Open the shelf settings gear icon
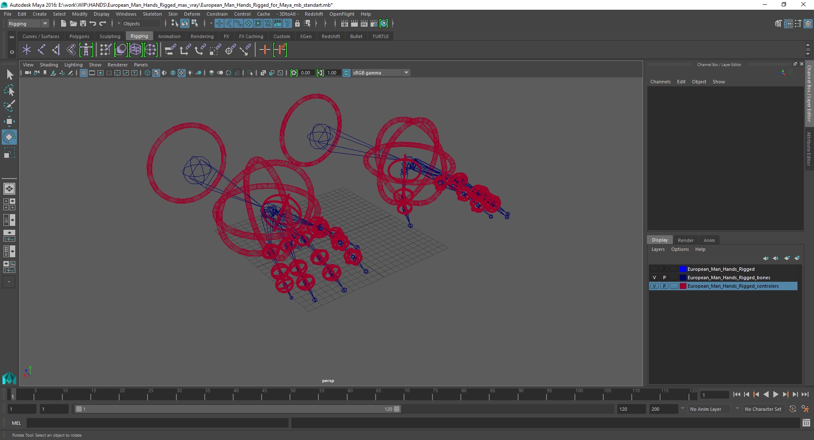 [12, 52]
